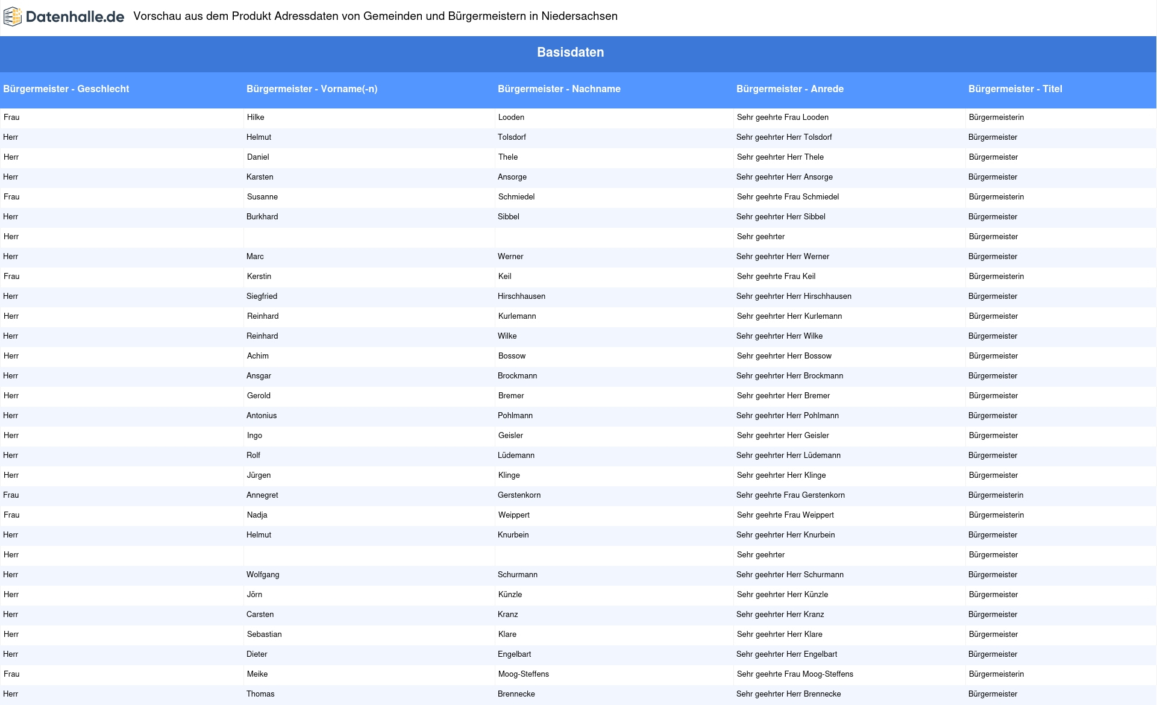
Task: Click the Datenhalle.de logo icon
Action: click(13, 17)
